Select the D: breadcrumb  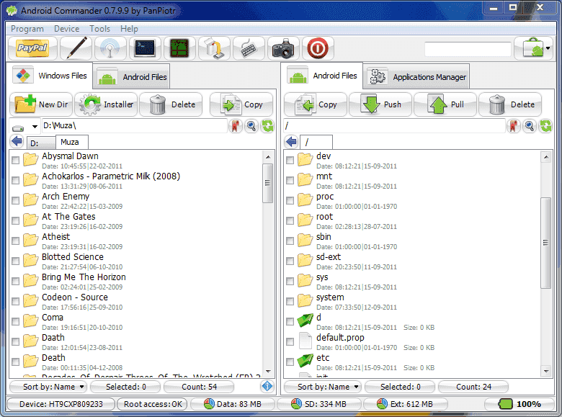[41, 143]
